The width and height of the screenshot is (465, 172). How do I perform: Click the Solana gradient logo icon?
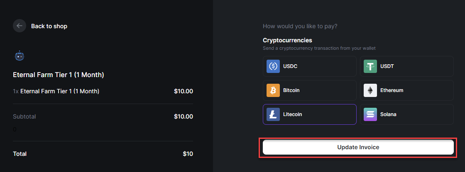[x=370, y=114]
